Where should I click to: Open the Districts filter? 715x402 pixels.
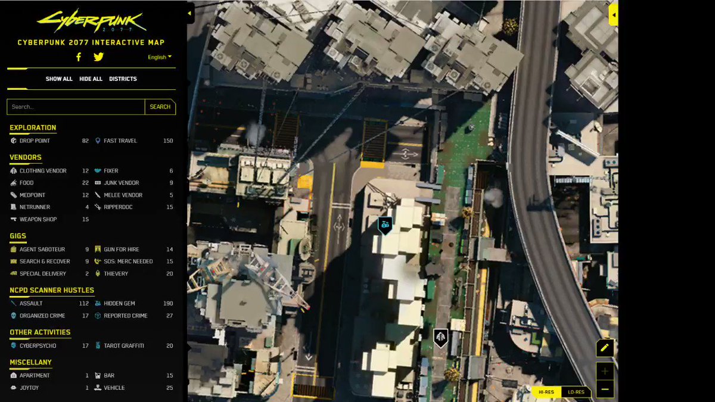click(123, 79)
